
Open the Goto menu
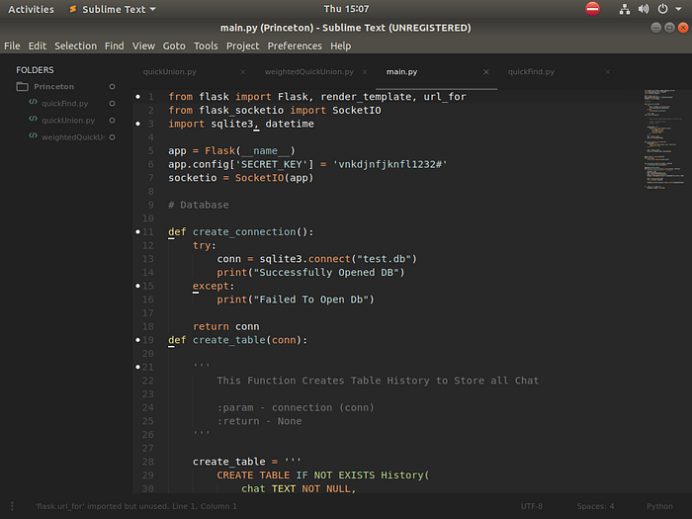pos(174,45)
